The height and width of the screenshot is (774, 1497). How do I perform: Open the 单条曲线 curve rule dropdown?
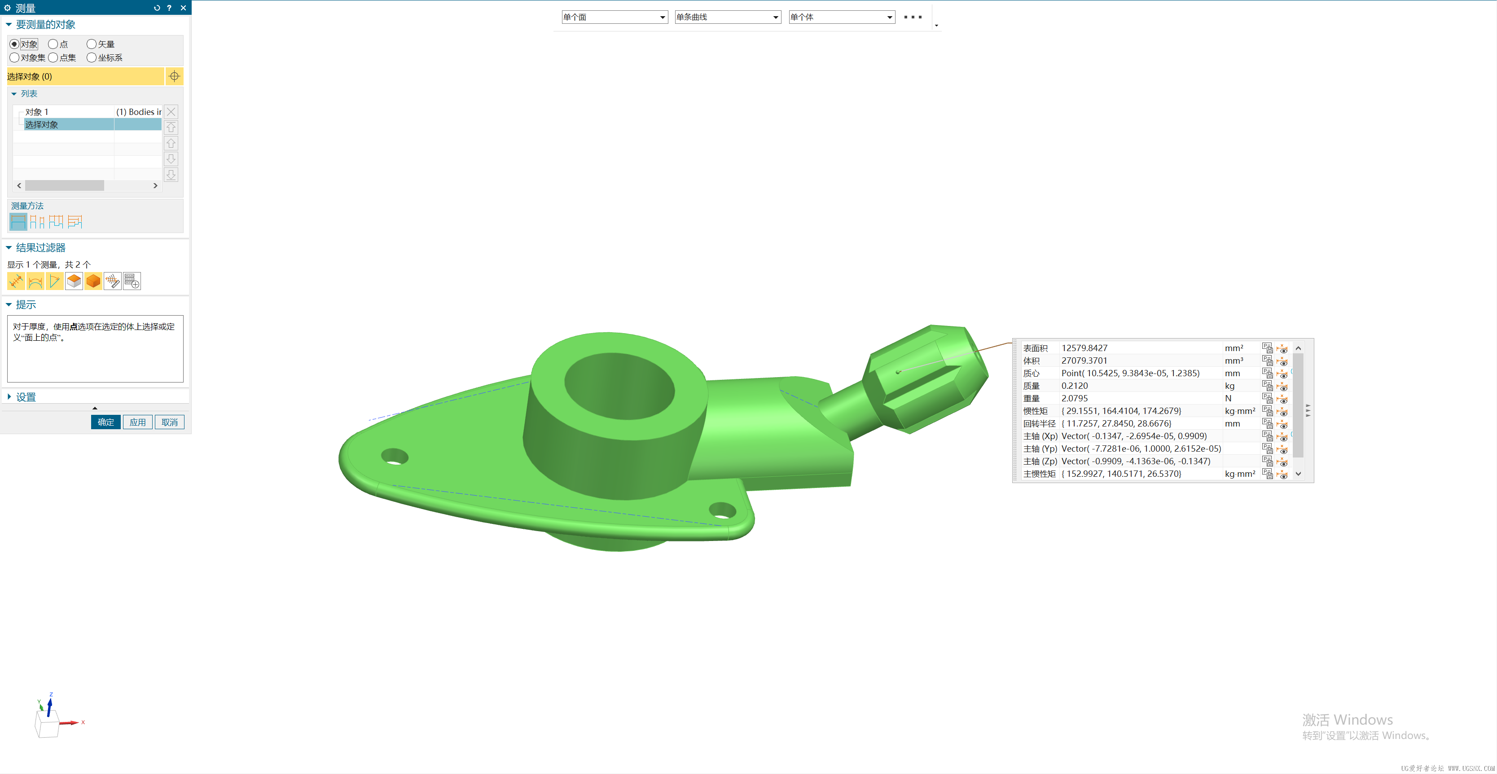(728, 17)
